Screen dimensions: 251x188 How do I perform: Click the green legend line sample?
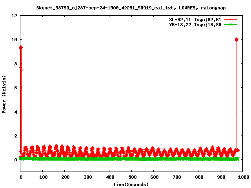(x=231, y=24)
